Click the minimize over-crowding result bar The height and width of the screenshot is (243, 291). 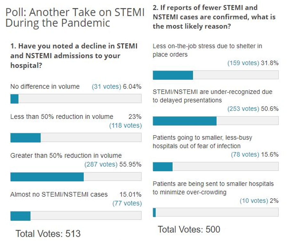(x=216, y=212)
